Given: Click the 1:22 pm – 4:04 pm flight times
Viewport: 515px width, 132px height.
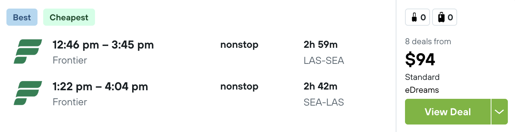Looking at the screenshot, I should point(100,87).
